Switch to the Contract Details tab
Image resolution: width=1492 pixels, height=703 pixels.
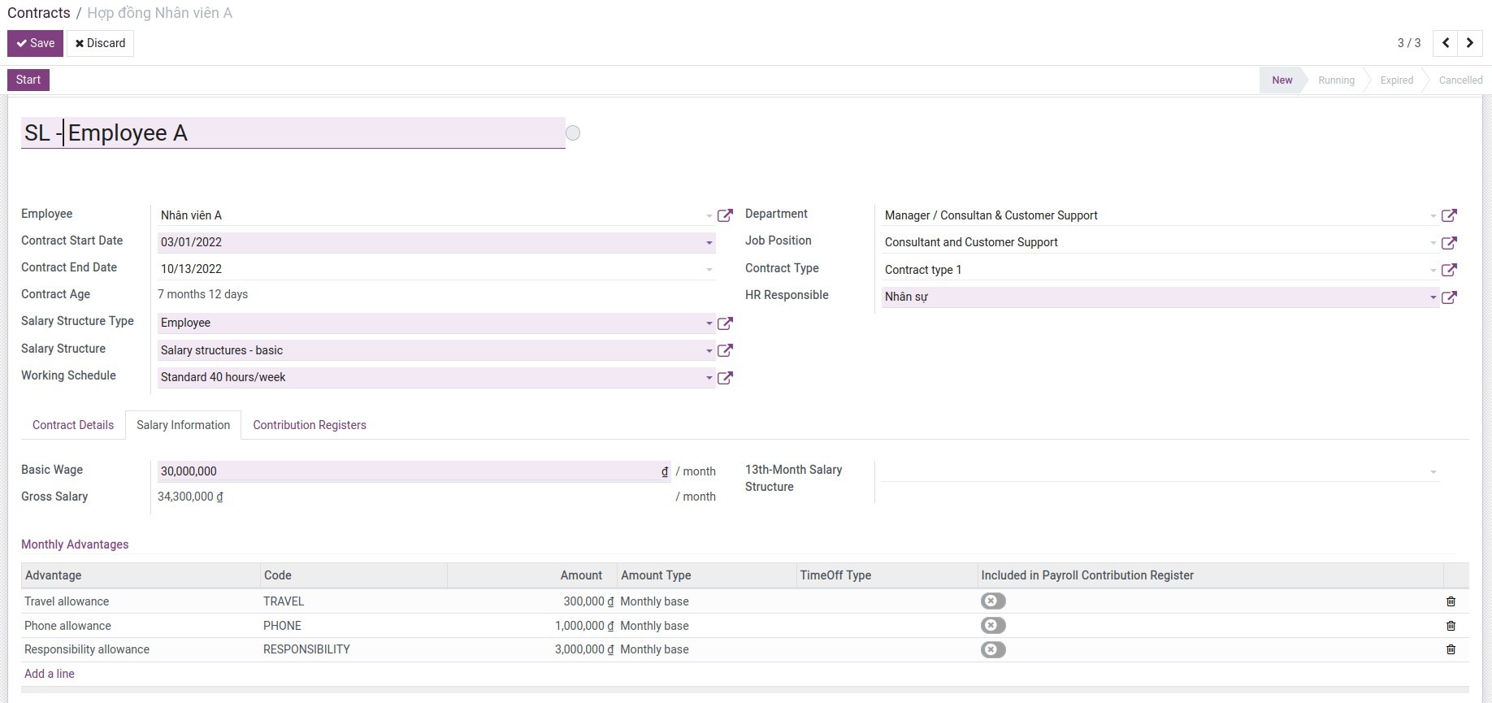pos(73,425)
